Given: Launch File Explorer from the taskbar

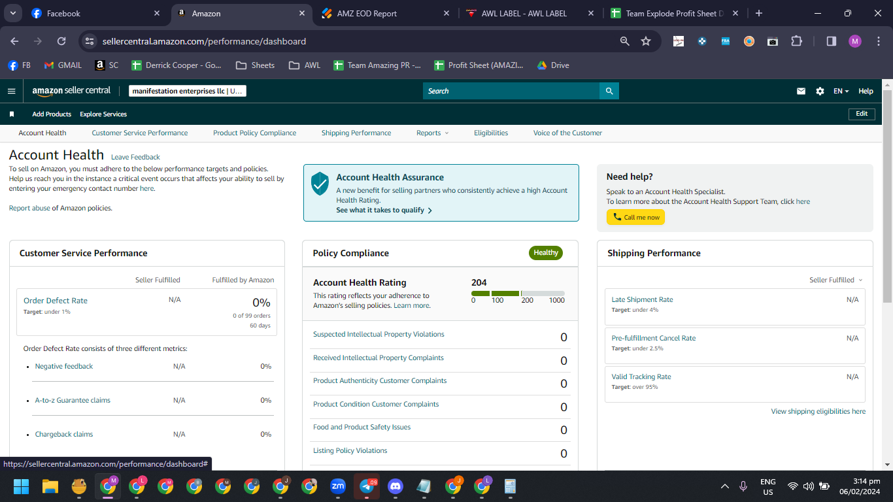Looking at the screenshot, I should [50, 486].
